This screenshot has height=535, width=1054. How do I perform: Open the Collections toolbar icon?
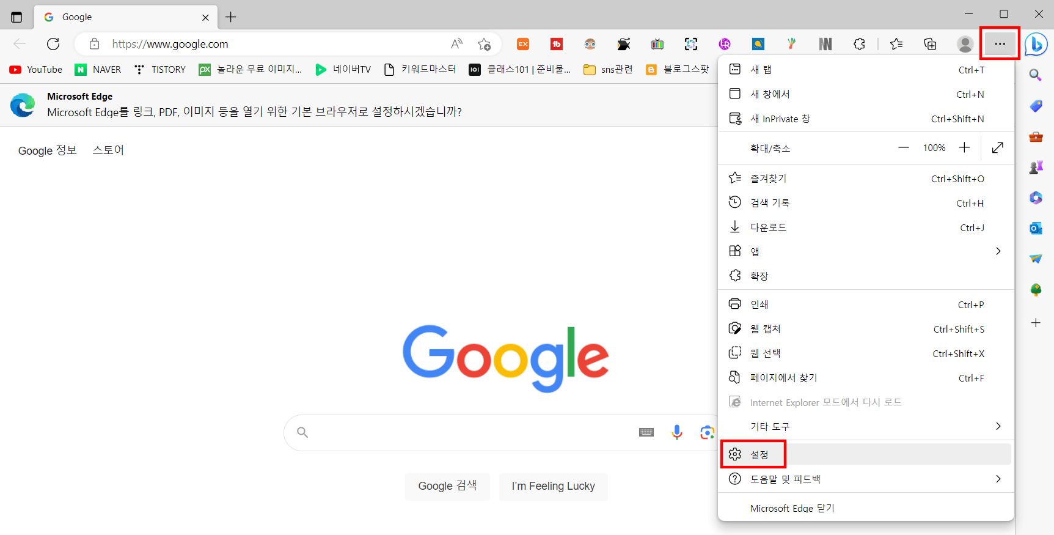tap(930, 44)
